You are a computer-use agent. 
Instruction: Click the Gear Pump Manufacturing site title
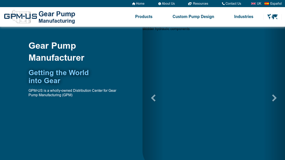click(x=57, y=17)
